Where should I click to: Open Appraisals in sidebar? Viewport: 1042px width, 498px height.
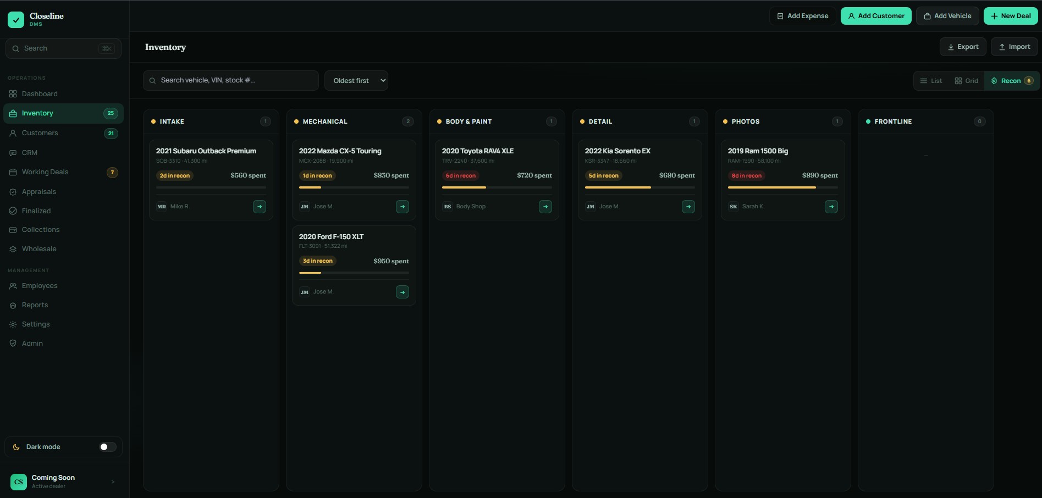tap(63, 192)
